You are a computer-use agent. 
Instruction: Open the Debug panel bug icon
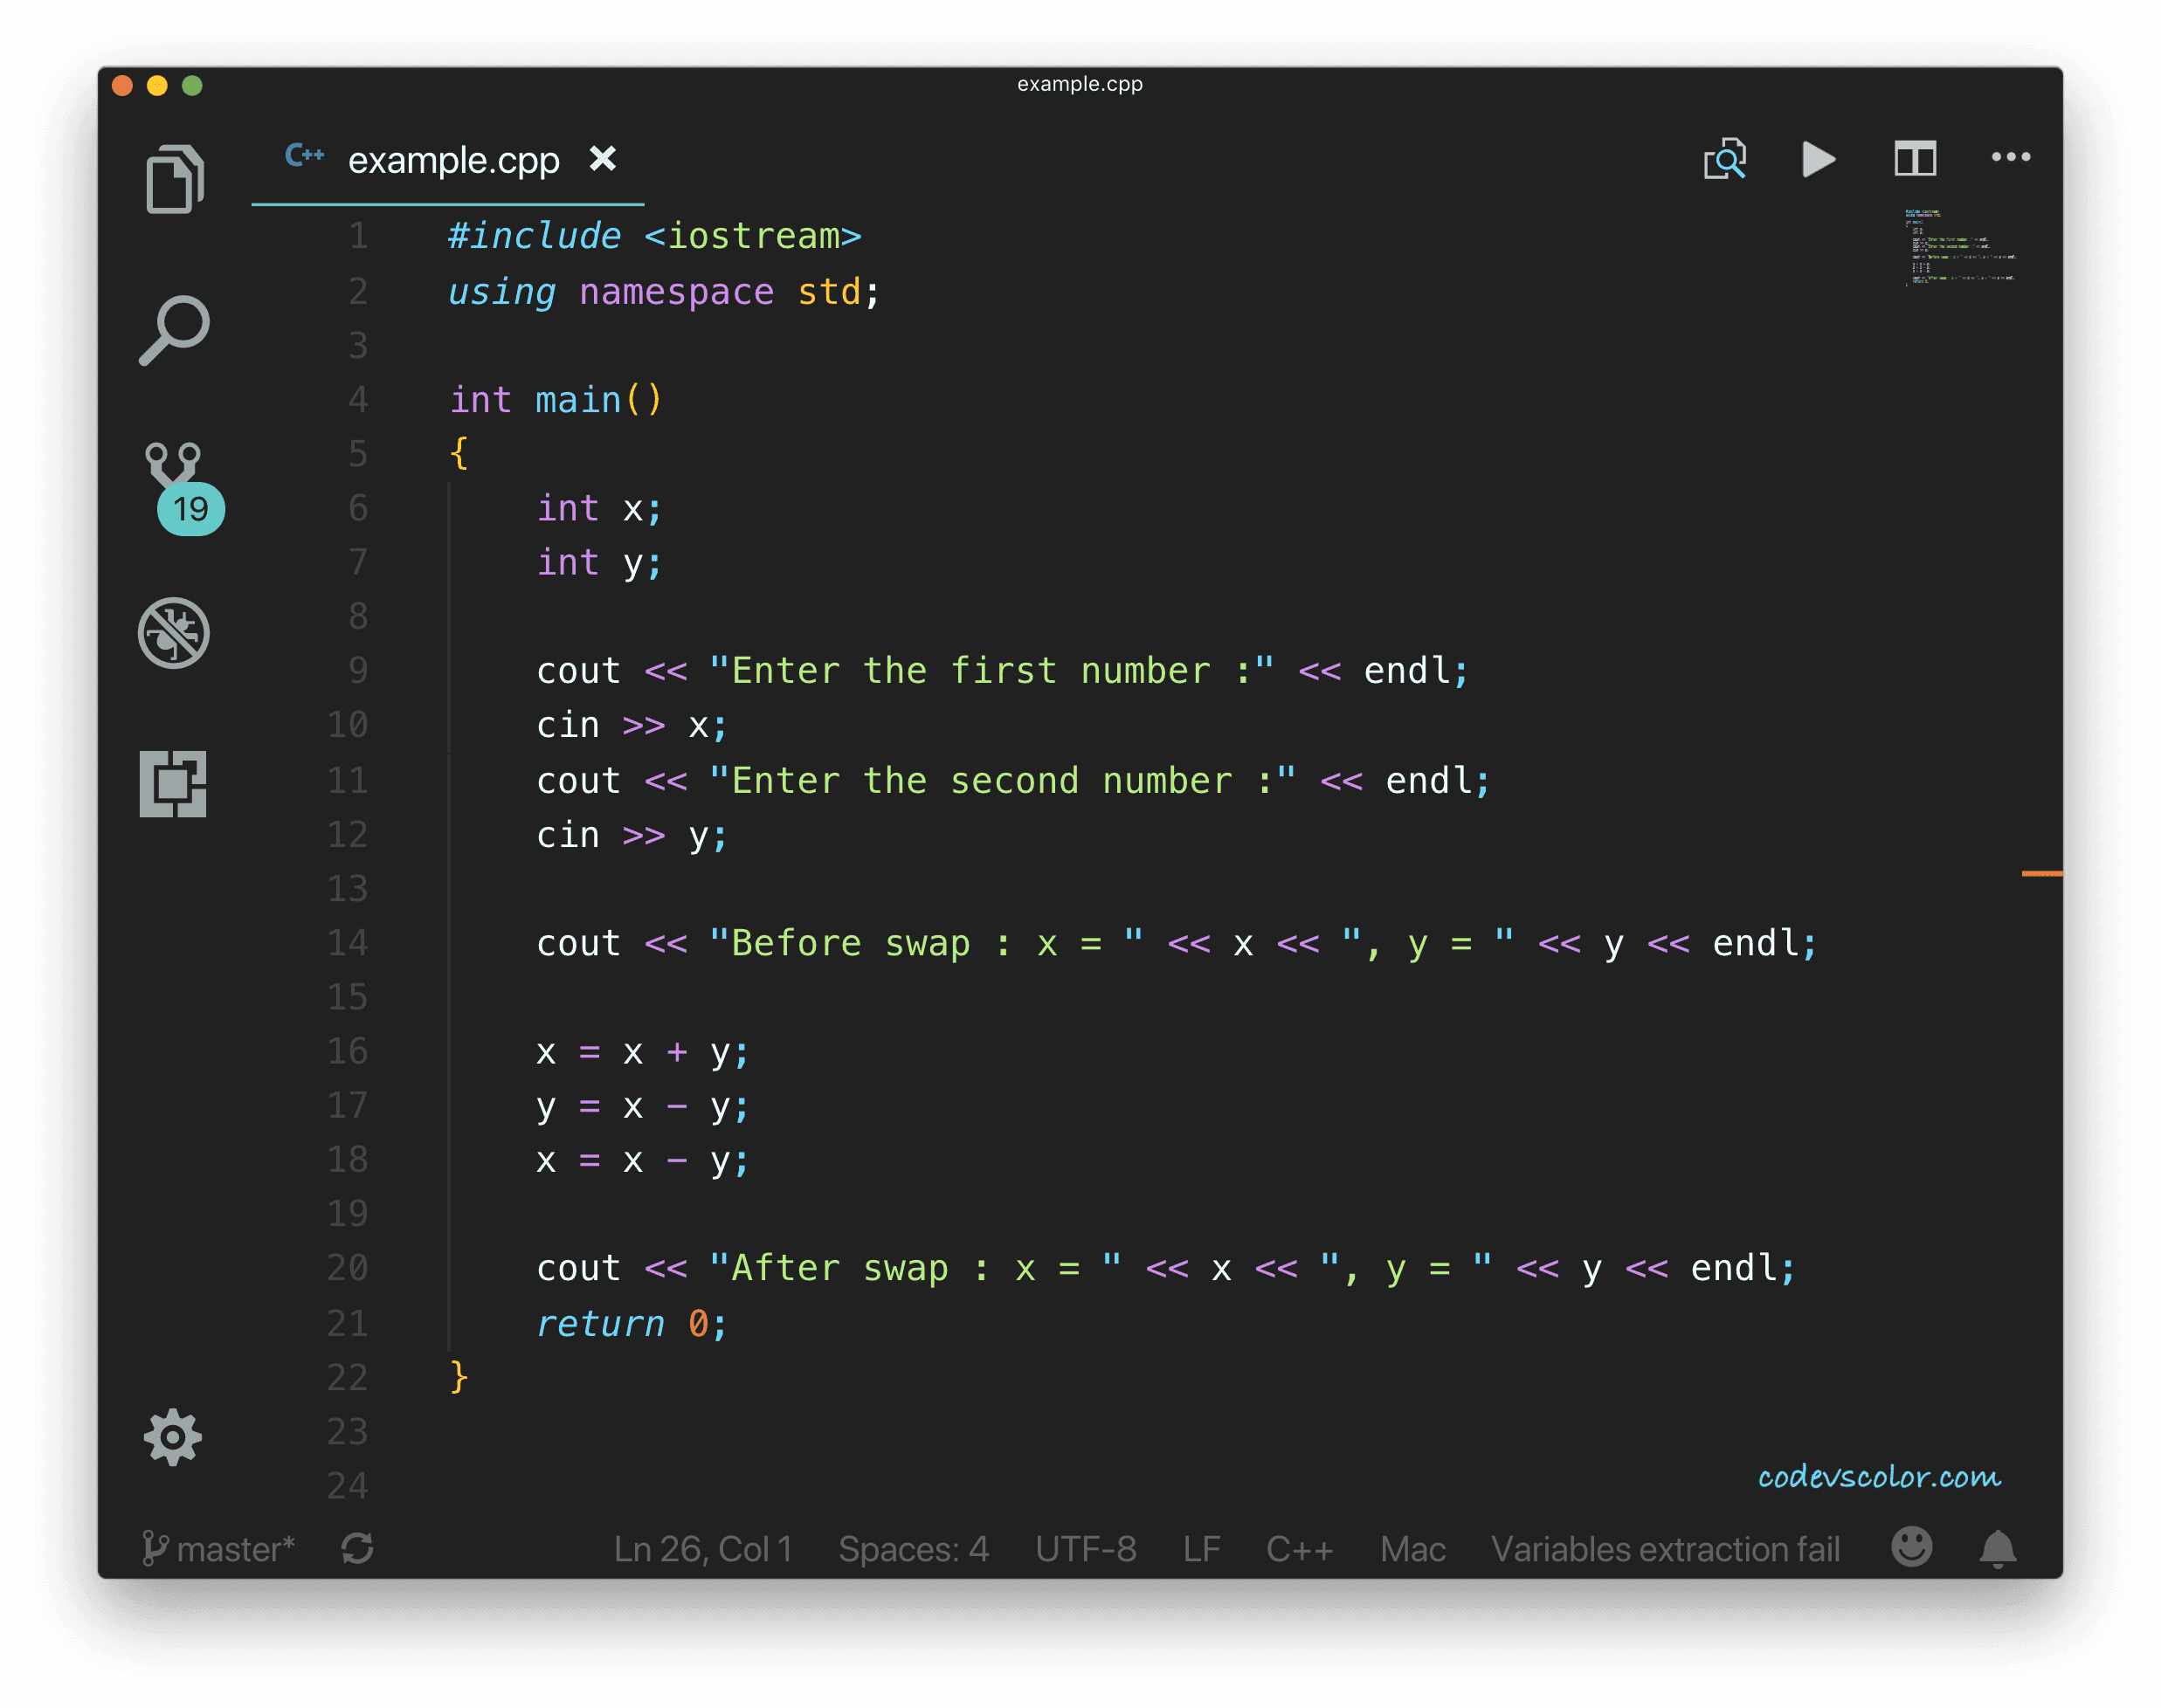174,633
